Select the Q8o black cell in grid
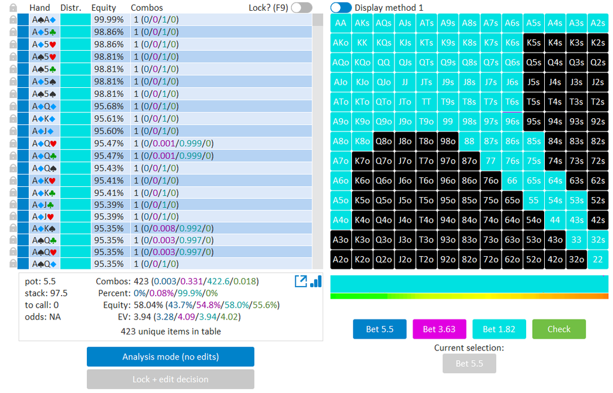The image size is (613, 393). point(384,141)
